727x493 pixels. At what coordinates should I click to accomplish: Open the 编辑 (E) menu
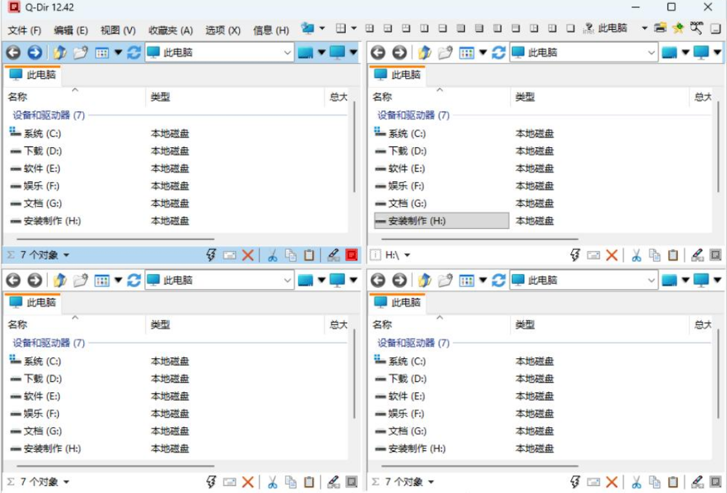click(x=70, y=30)
